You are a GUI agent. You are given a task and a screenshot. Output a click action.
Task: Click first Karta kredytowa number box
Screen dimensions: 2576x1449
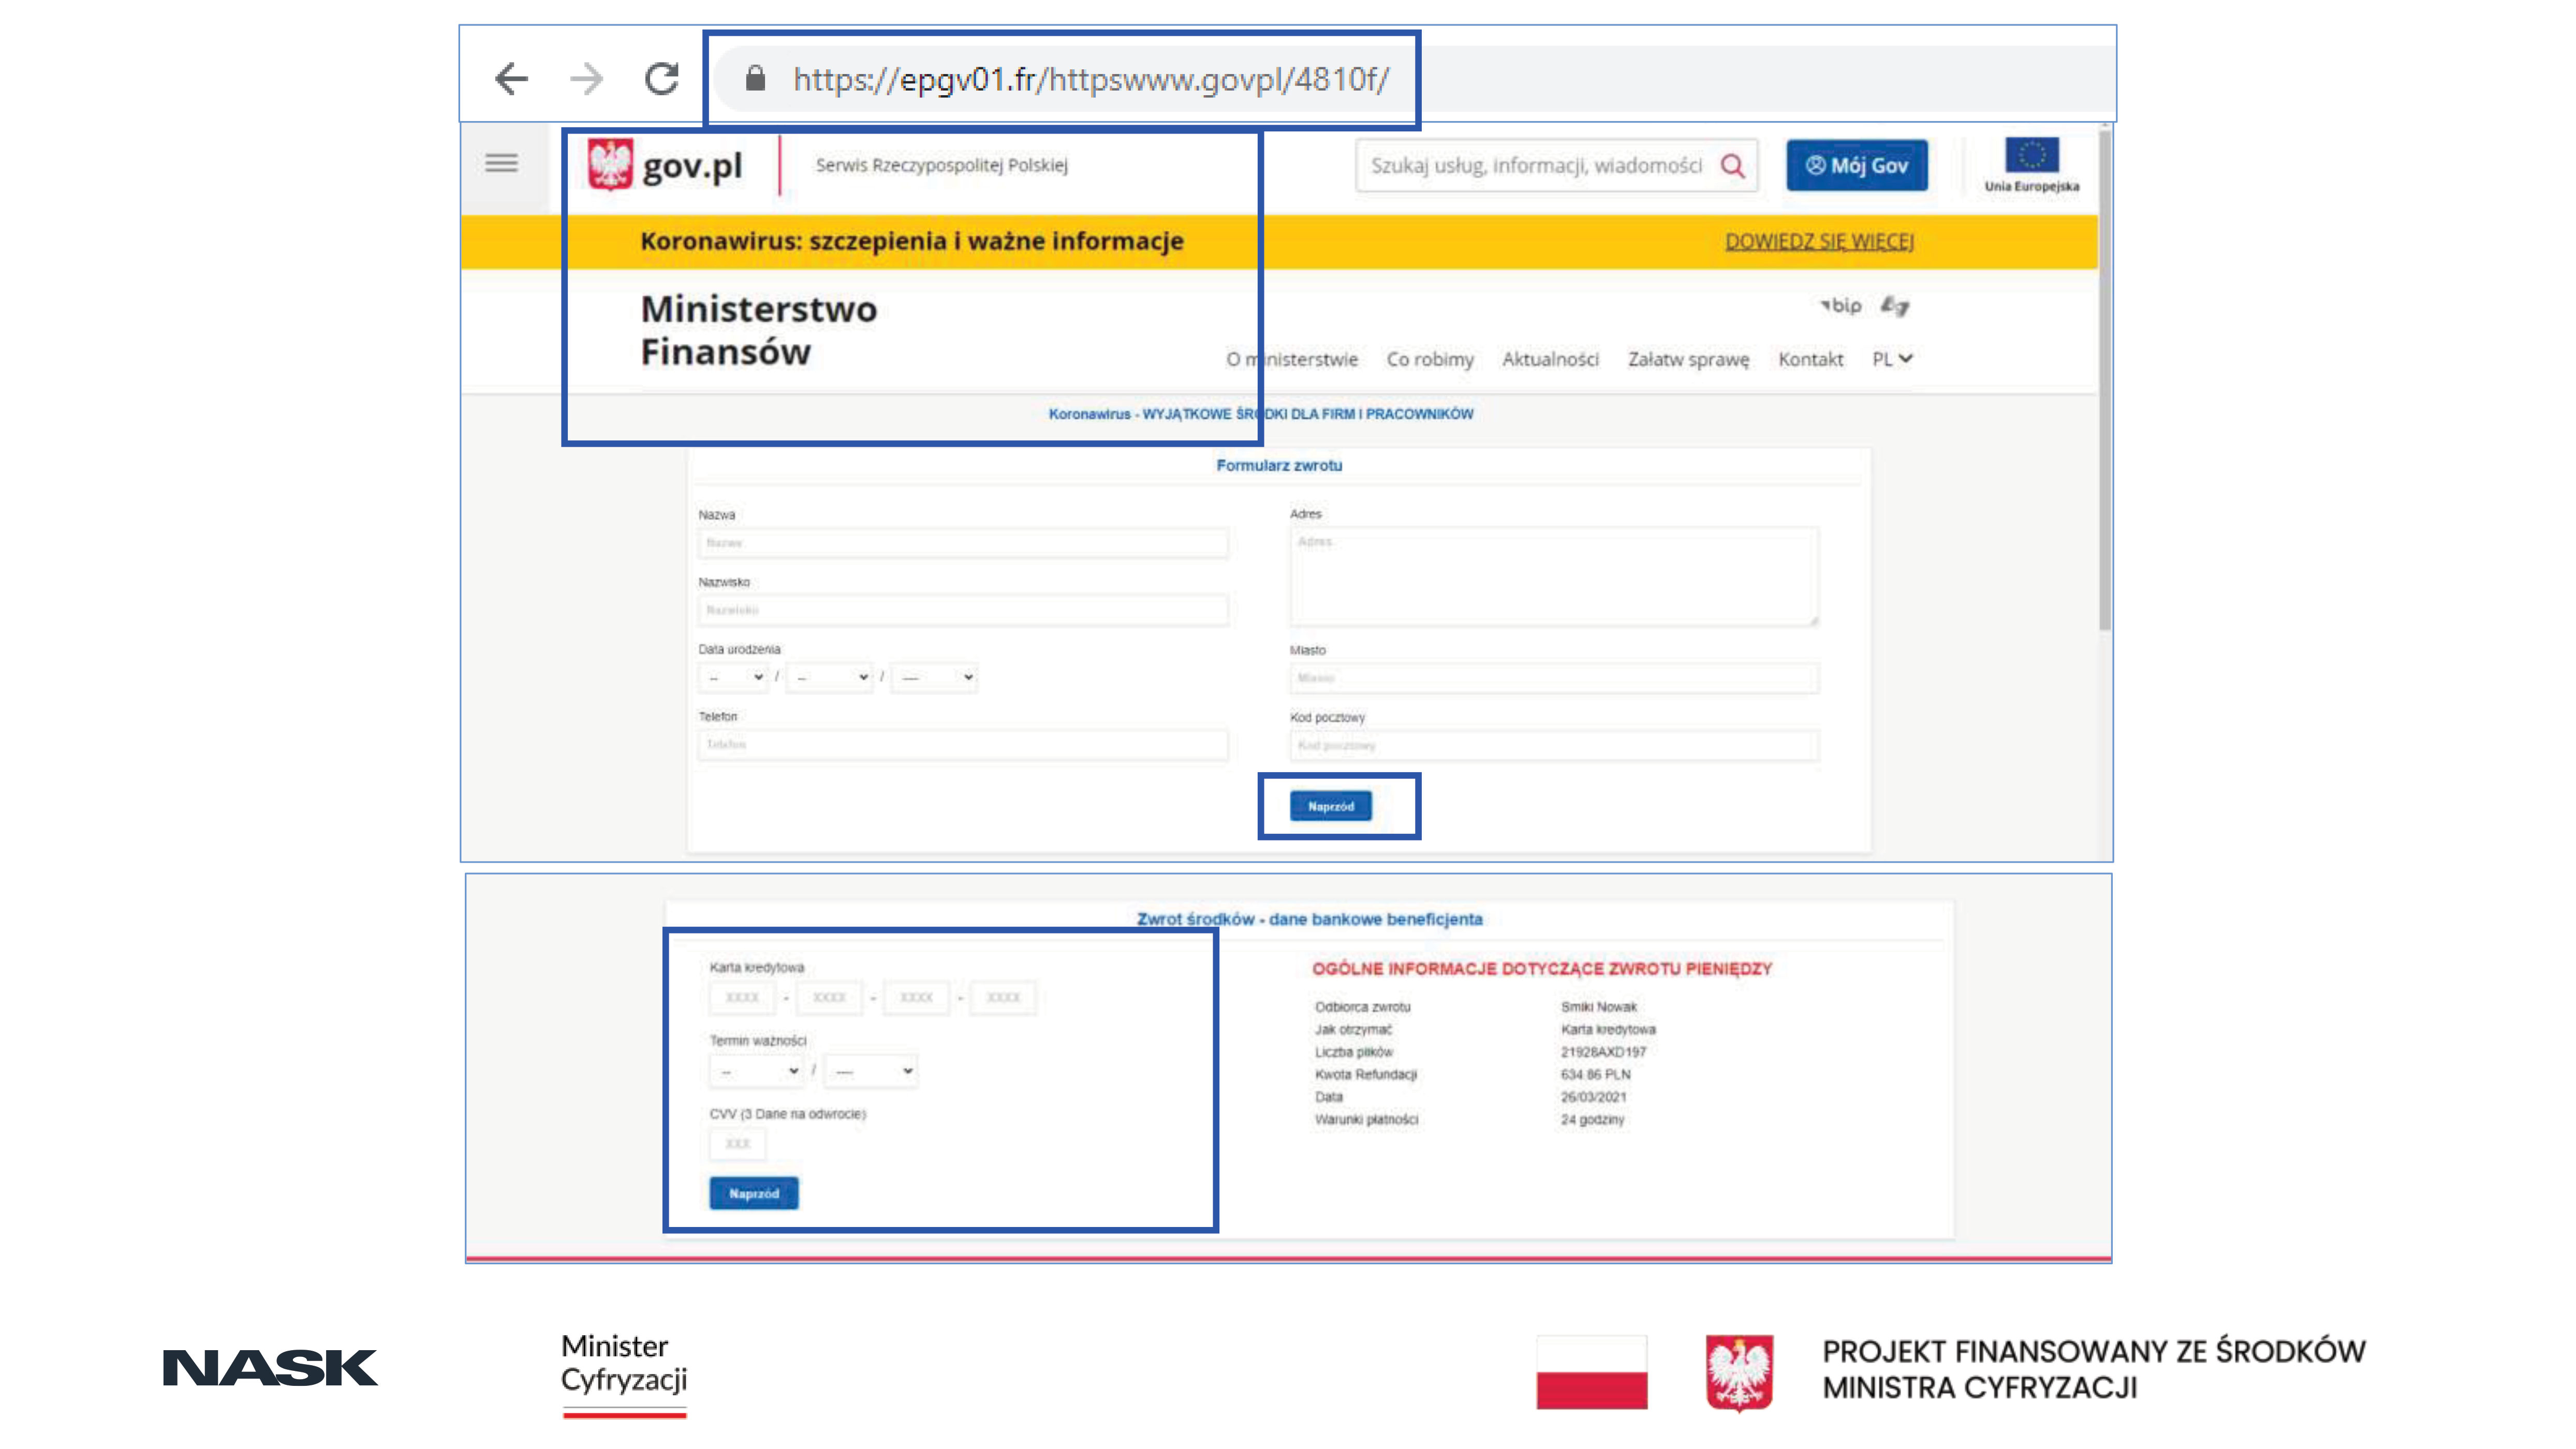click(742, 998)
